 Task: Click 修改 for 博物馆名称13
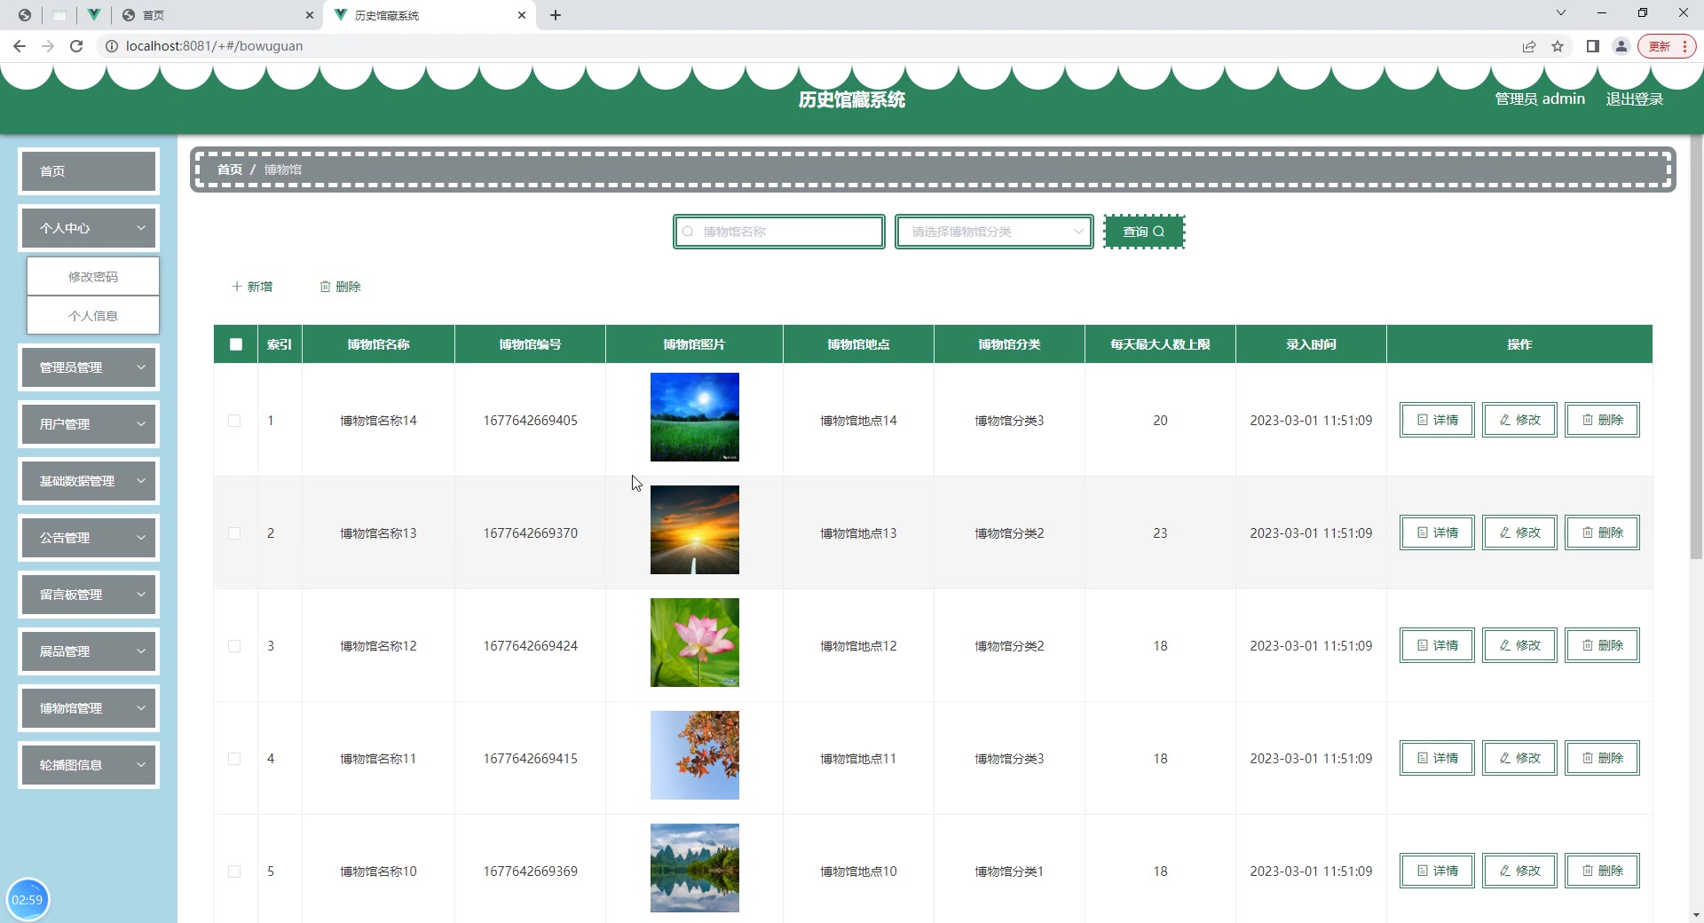click(x=1519, y=532)
